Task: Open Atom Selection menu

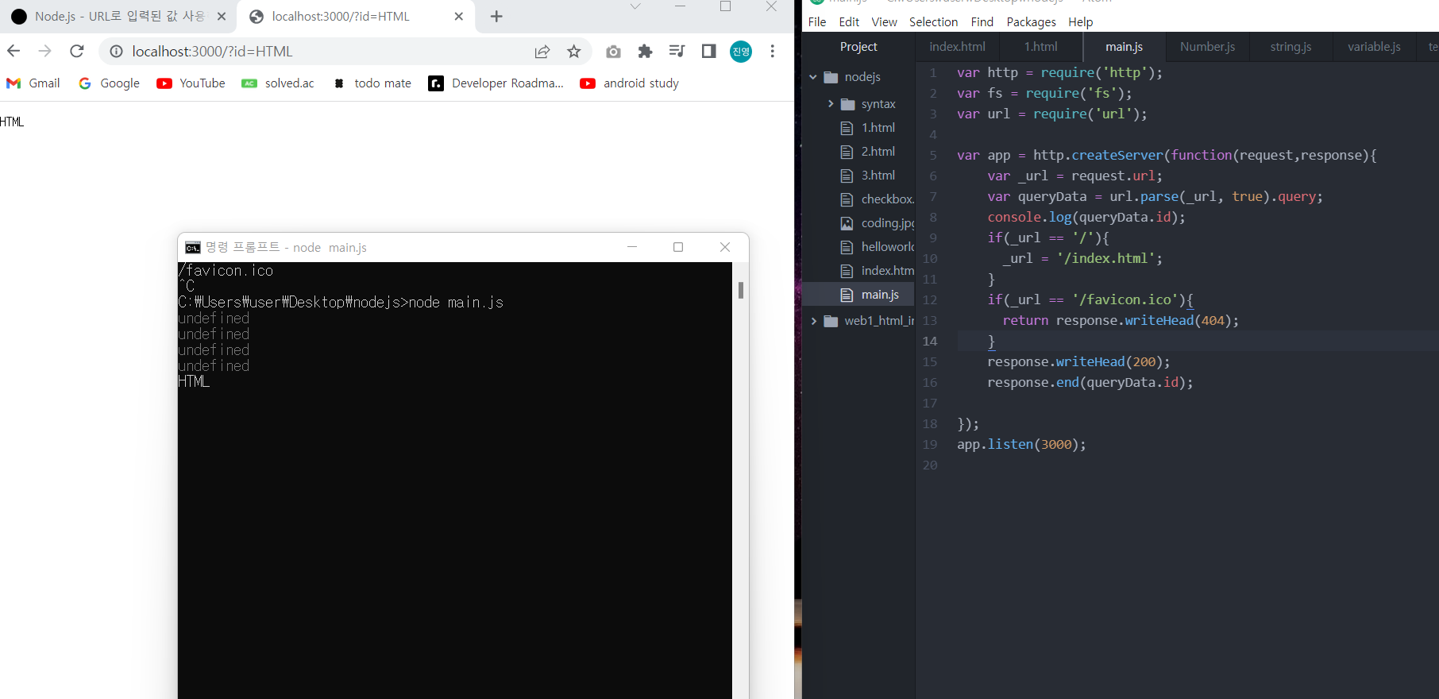Action: click(x=933, y=22)
